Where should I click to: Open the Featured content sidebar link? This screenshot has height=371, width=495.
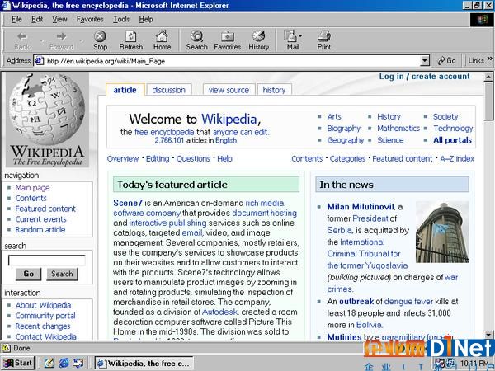tap(45, 209)
